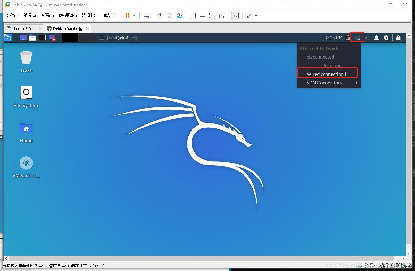Toggle the thumbnail bar view icon
This screenshot has width=415, height=271.
(x=203, y=16)
